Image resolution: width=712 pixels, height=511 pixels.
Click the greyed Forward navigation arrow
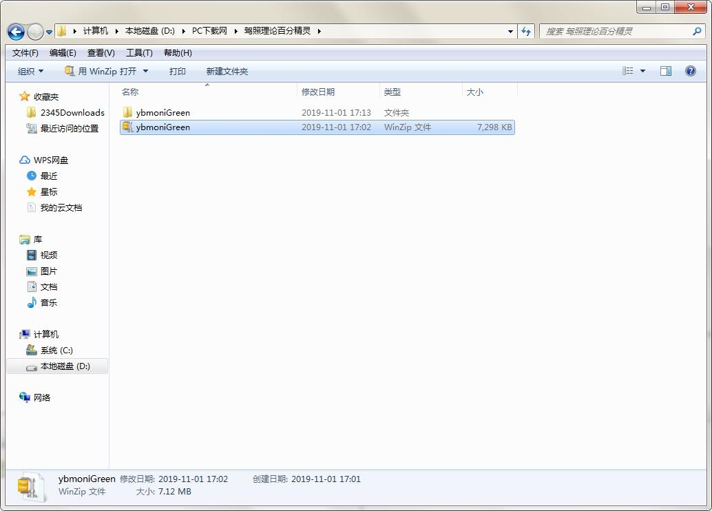pyautogui.click(x=35, y=32)
